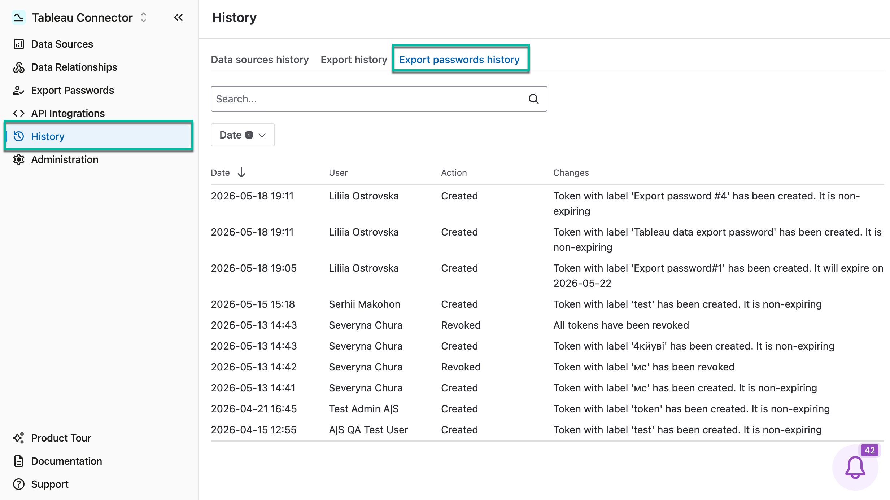Click the Export Passwords user-check icon
Screen dimensions: 890x500
tap(19, 90)
